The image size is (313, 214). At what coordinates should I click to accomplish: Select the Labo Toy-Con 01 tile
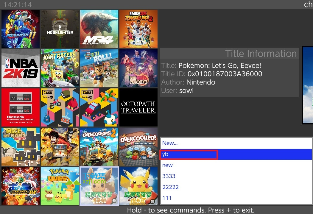[60, 107]
